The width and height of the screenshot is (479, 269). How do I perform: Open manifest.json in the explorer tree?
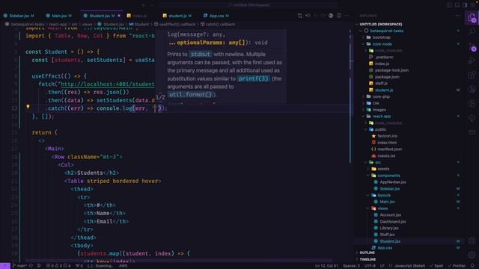389,149
